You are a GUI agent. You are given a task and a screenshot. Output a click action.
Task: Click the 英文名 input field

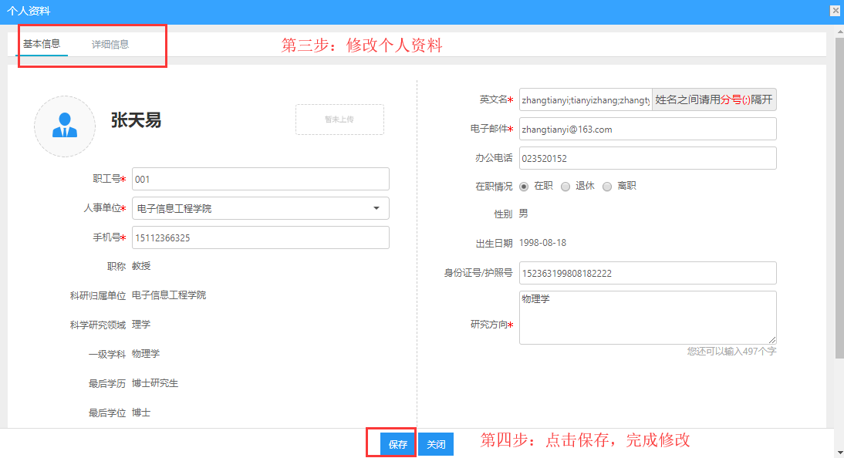tap(586, 99)
